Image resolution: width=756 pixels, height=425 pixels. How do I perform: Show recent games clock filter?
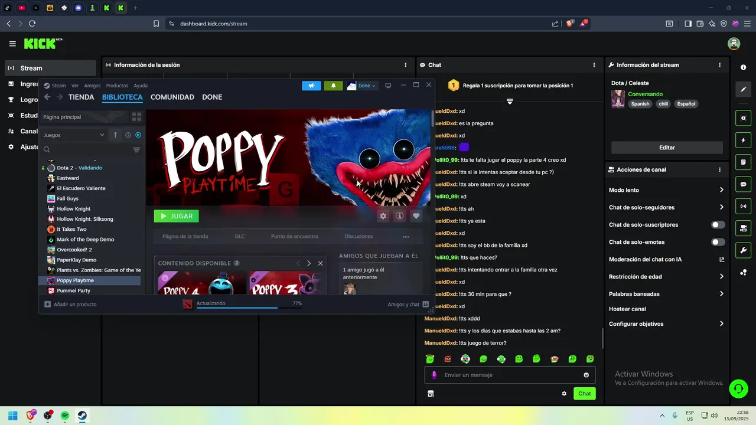click(128, 135)
